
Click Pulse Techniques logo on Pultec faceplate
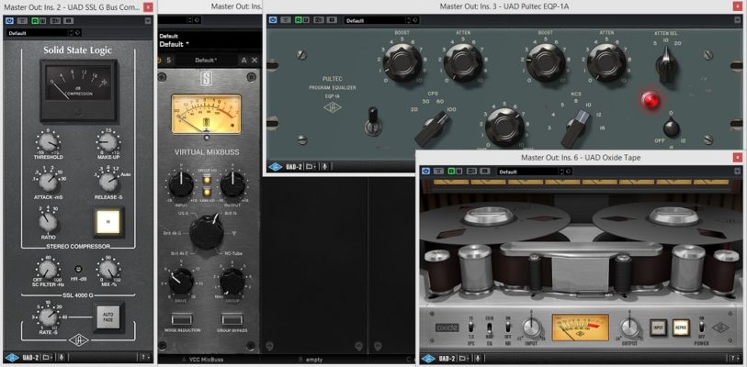pos(333,107)
